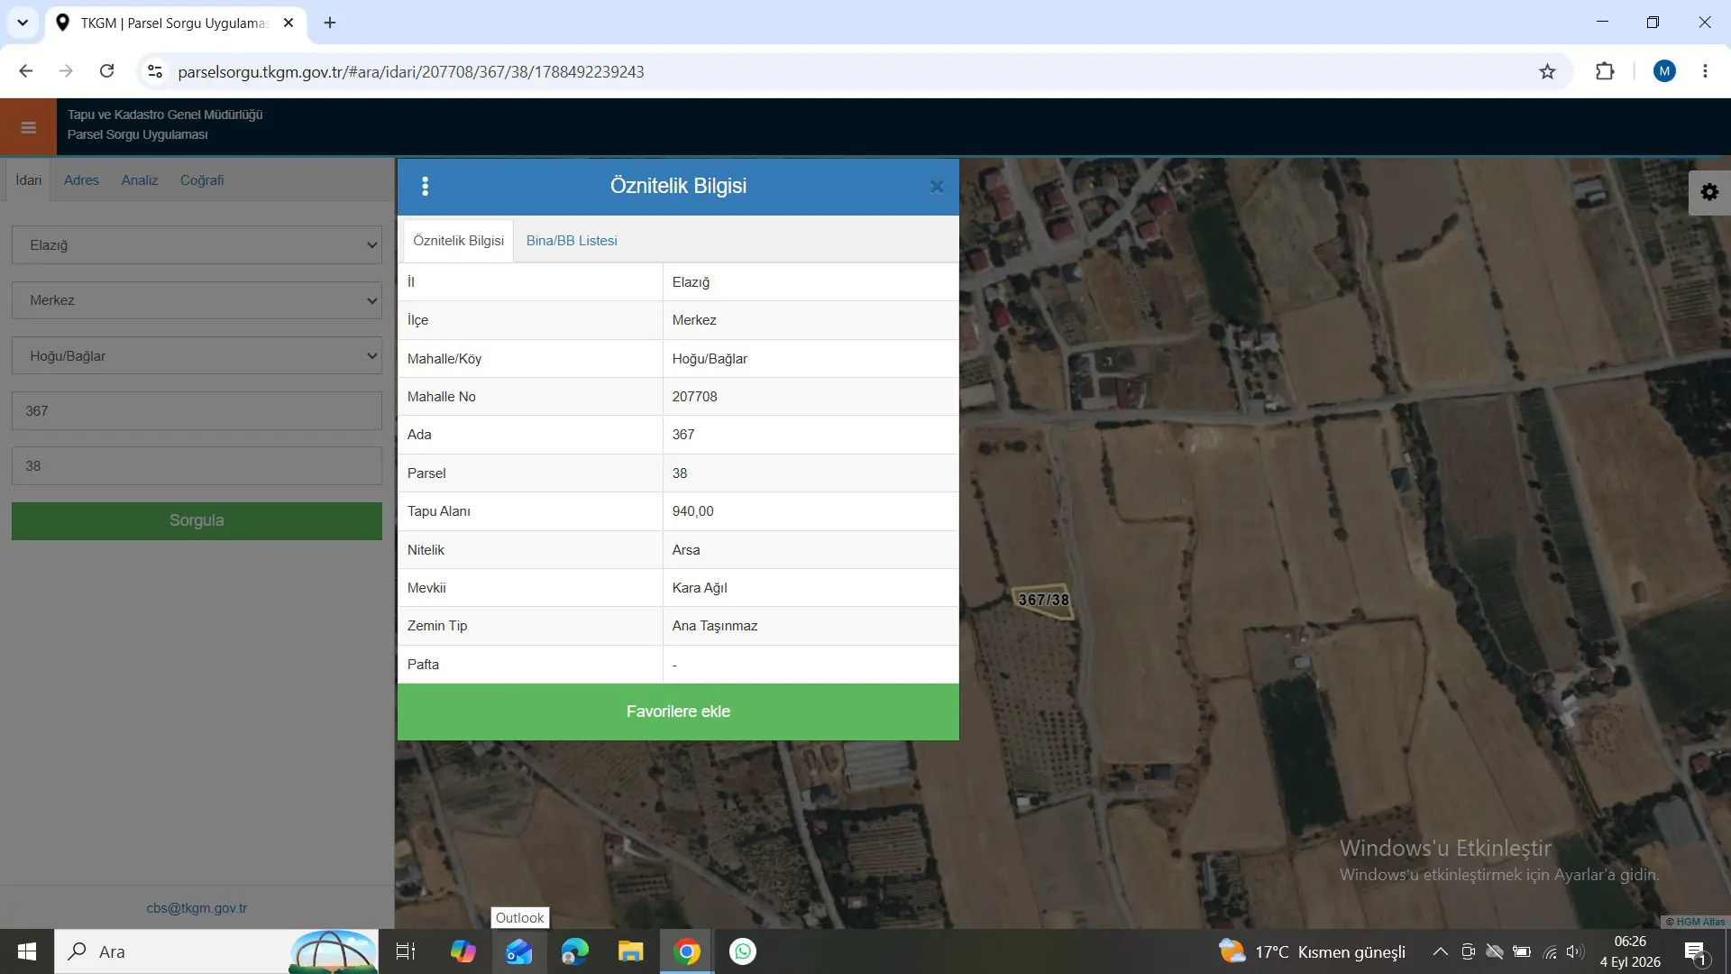Reload the page
The width and height of the screenshot is (1731, 974).
(106, 71)
